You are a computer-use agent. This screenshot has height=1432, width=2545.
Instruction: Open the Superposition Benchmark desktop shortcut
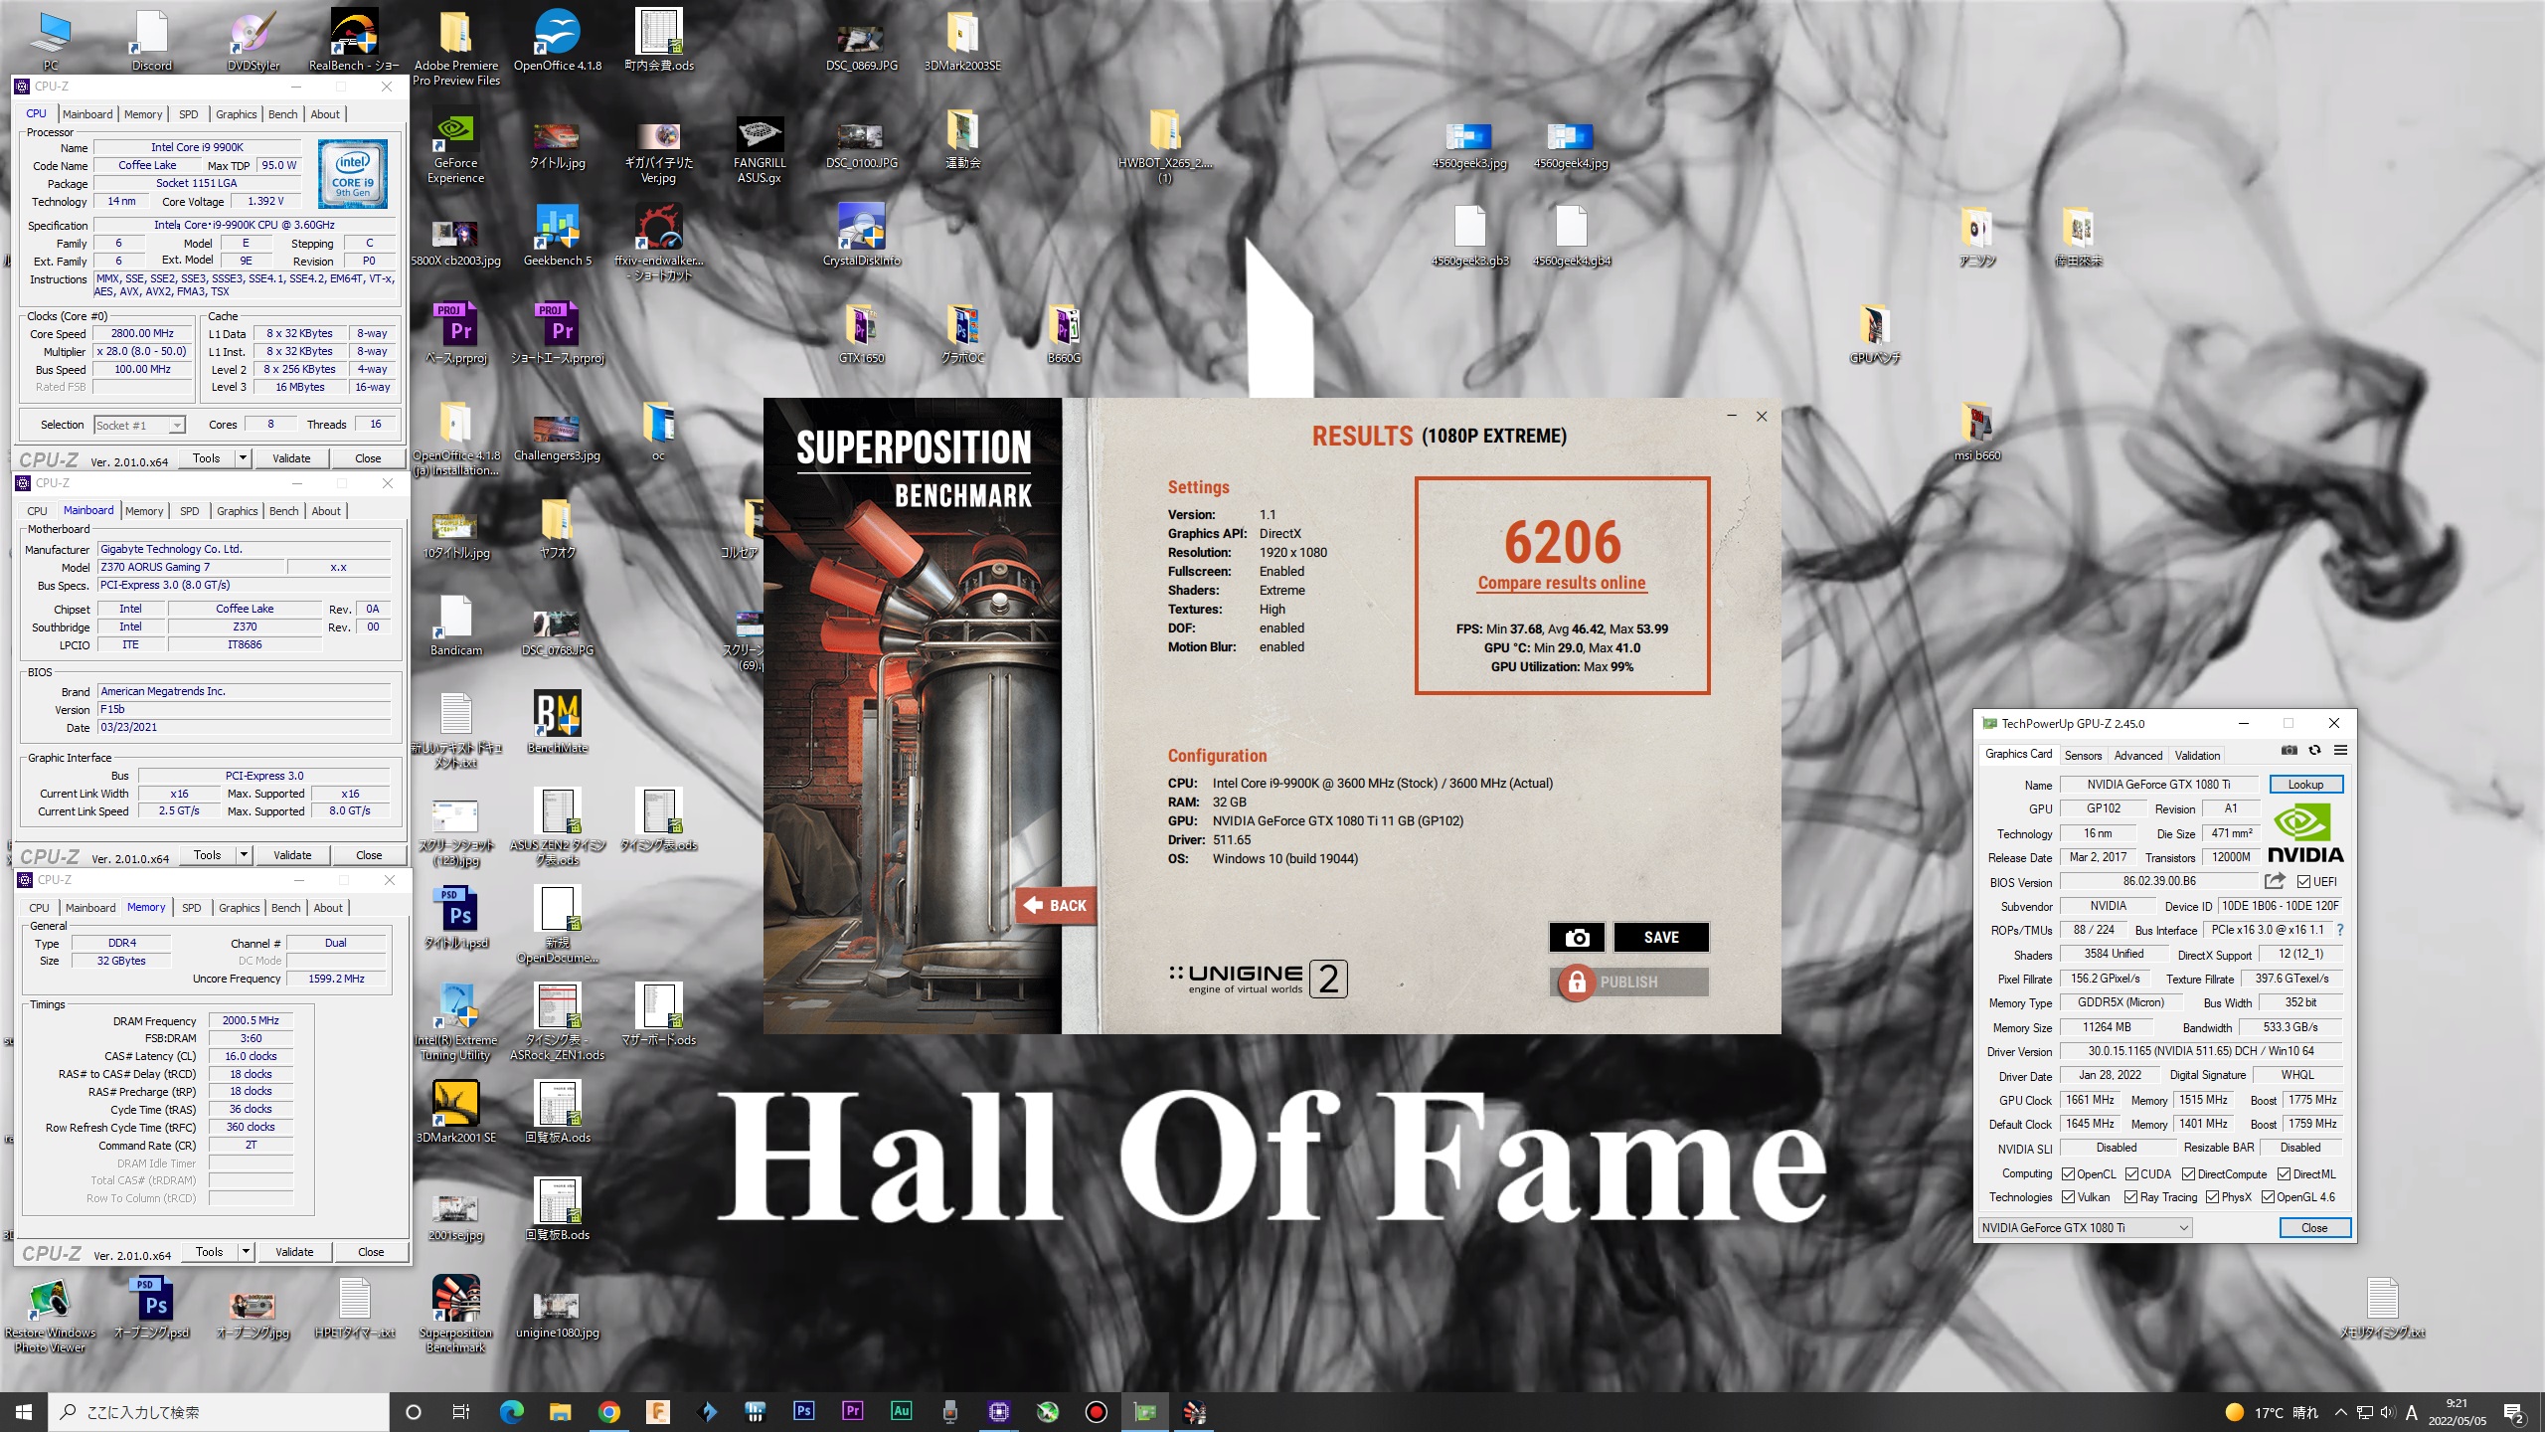(x=455, y=1315)
